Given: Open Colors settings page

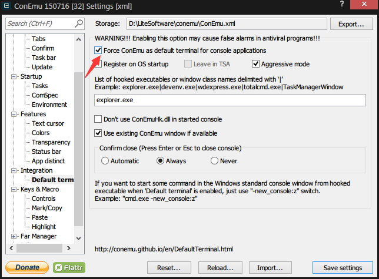Looking at the screenshot, I should point(41,133).
